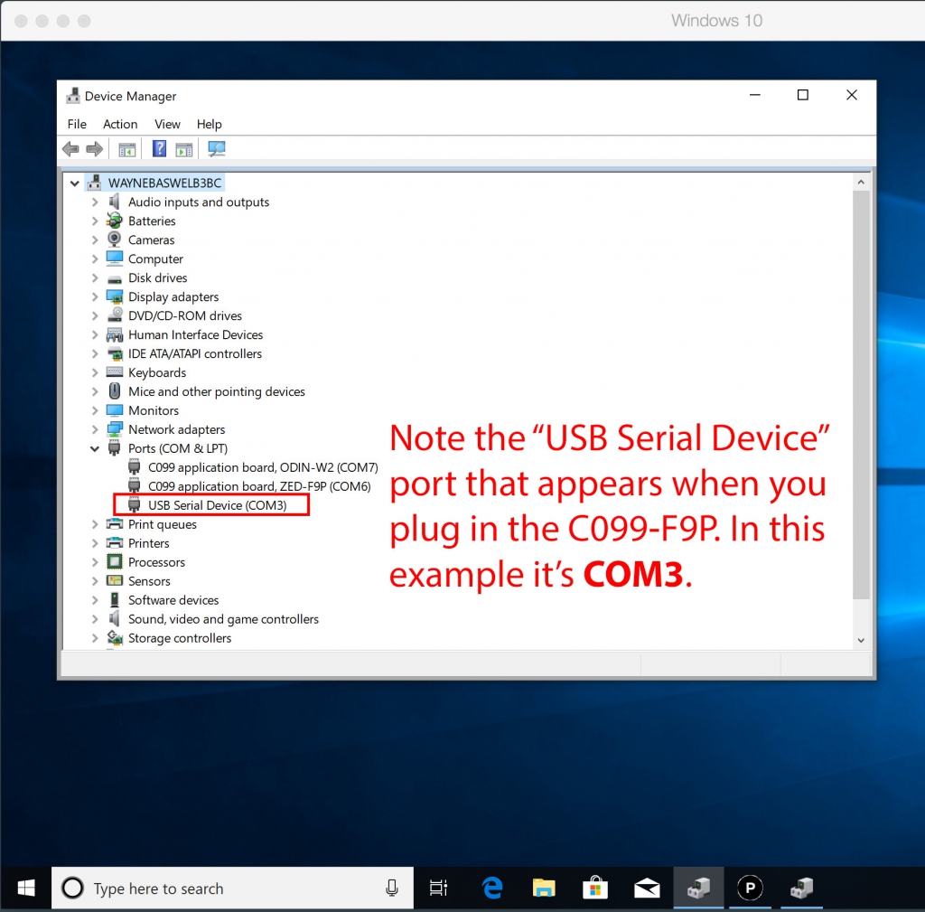Click the Cameras category icon
This screenshot has height=912, width=925.
tap(115, 240)
